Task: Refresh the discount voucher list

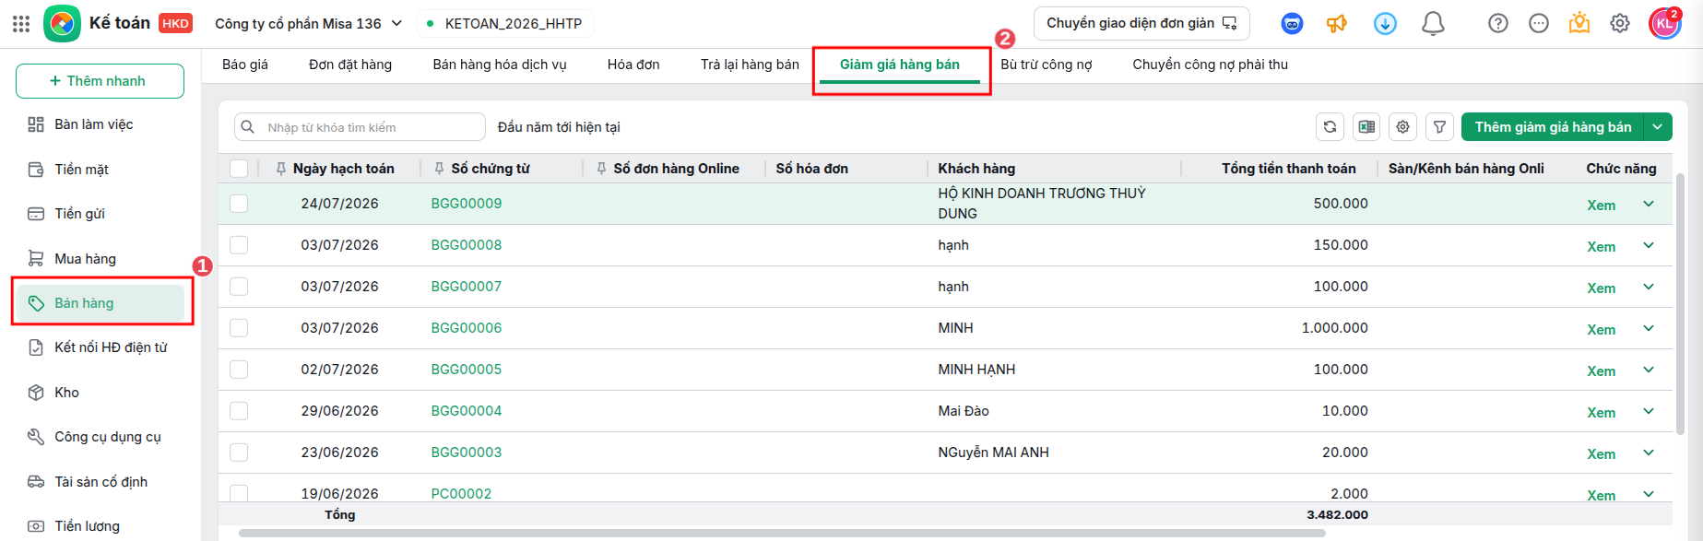Action: pyautogui.click(x=1330, y=127)
